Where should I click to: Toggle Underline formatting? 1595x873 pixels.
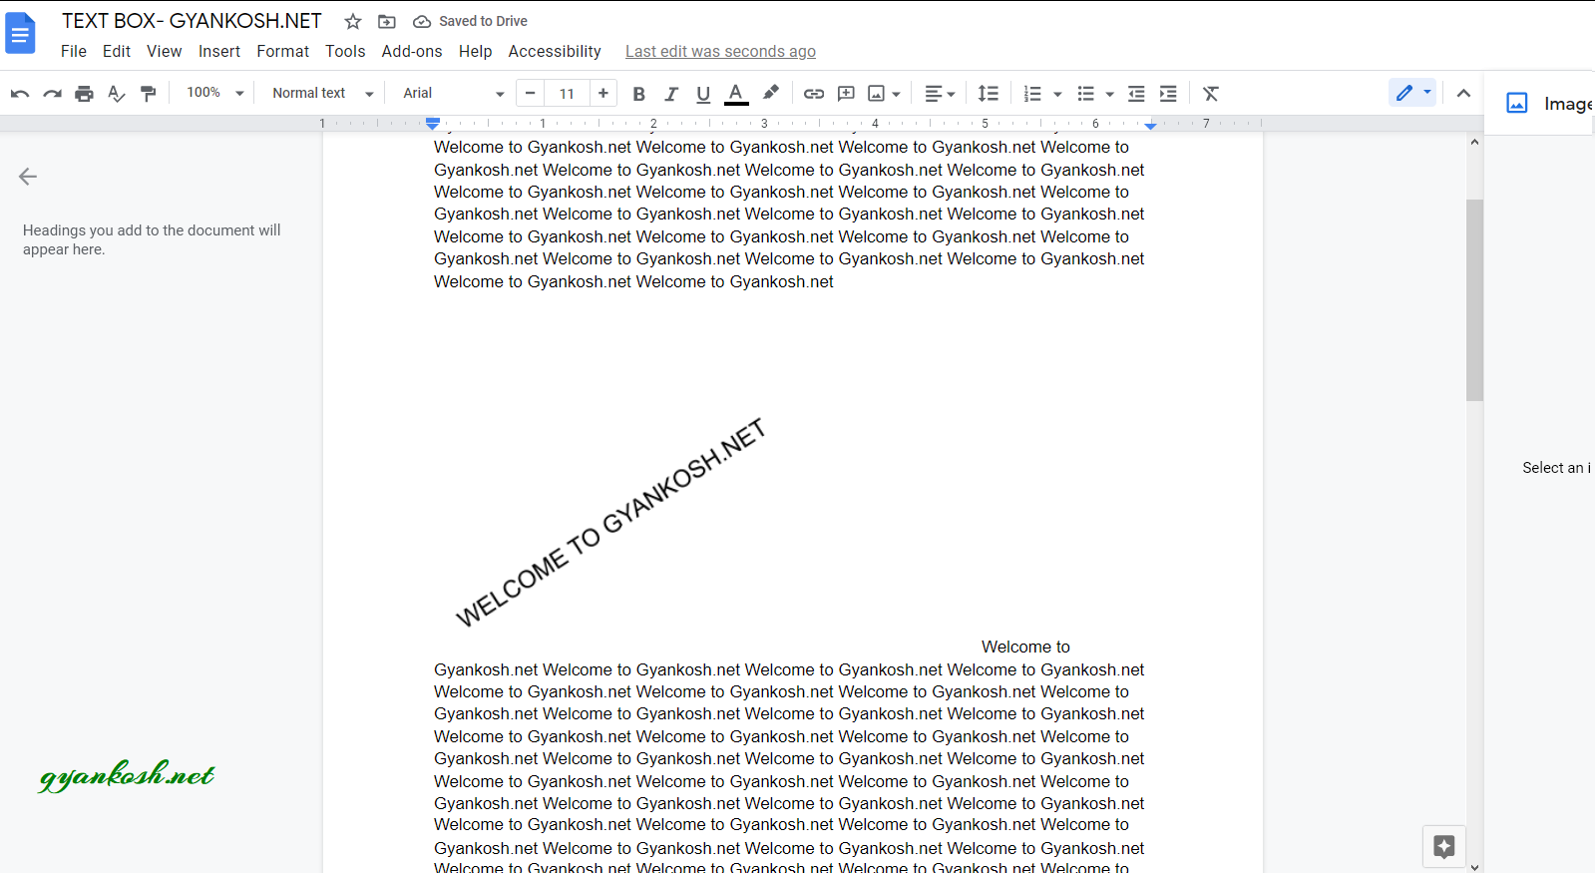coord(703,94)
